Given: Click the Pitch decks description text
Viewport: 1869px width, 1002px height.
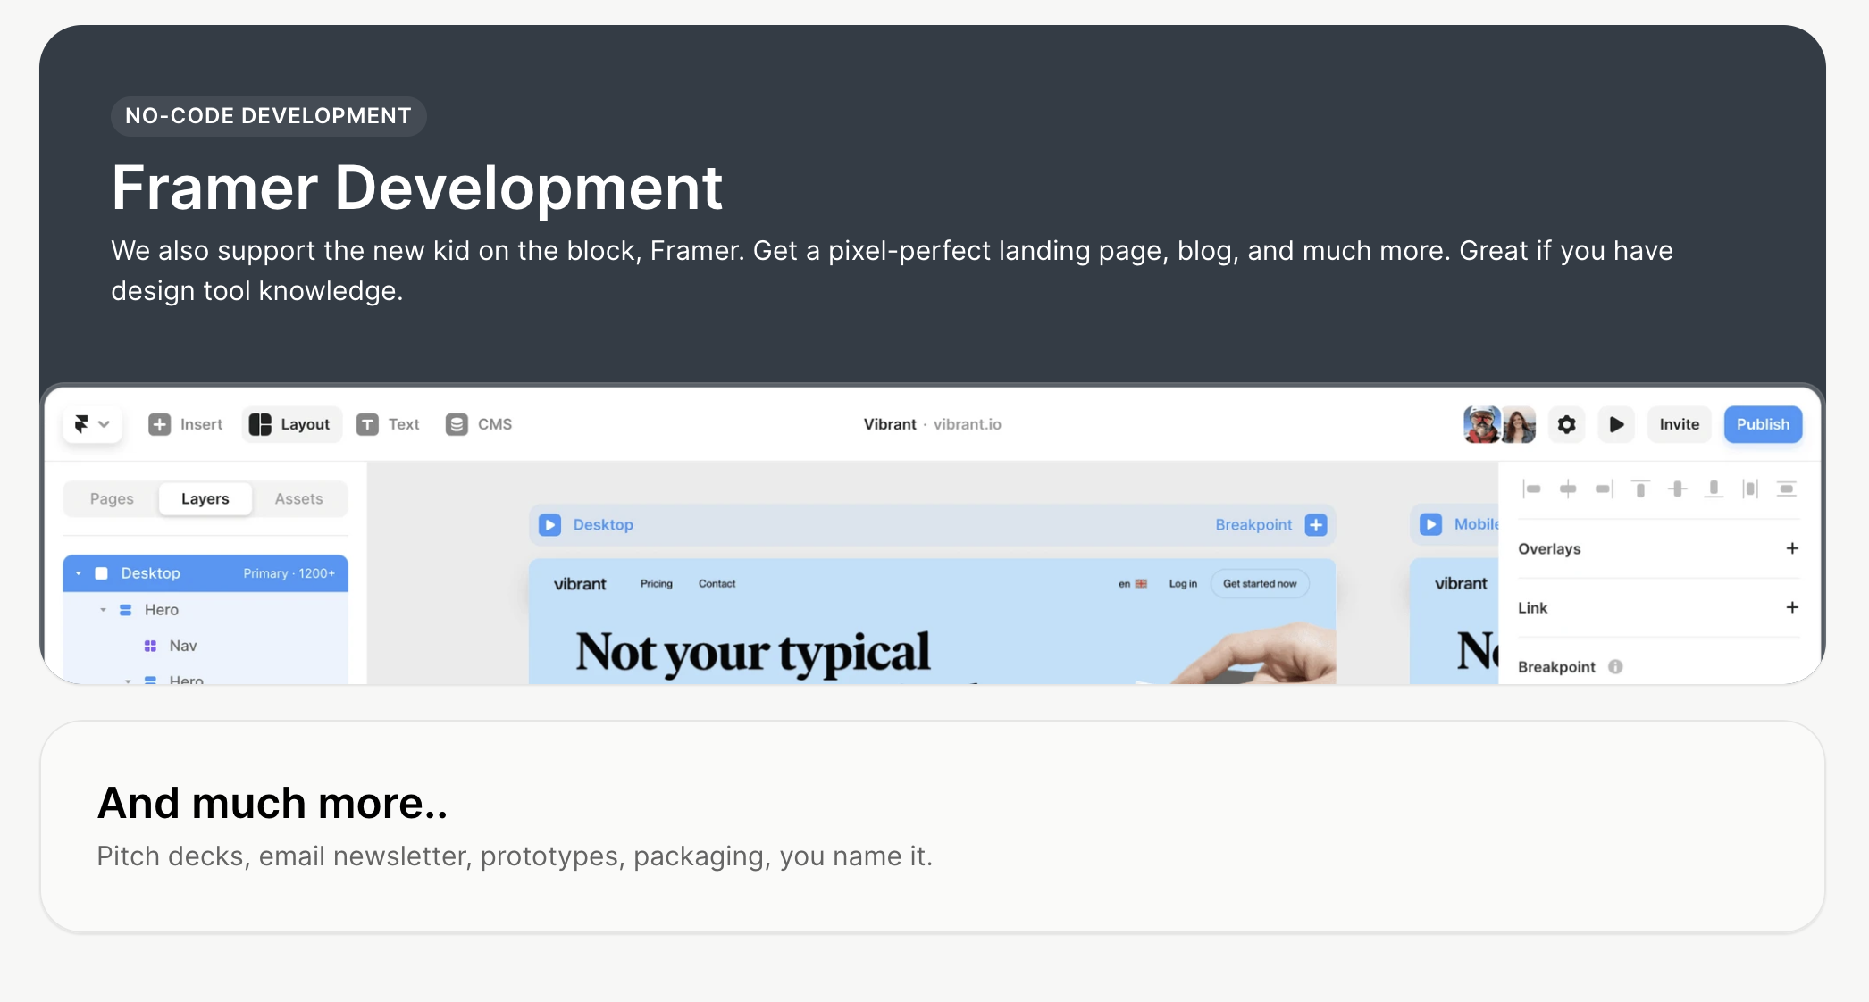Looking at the screenshot, I should point(515,856).
